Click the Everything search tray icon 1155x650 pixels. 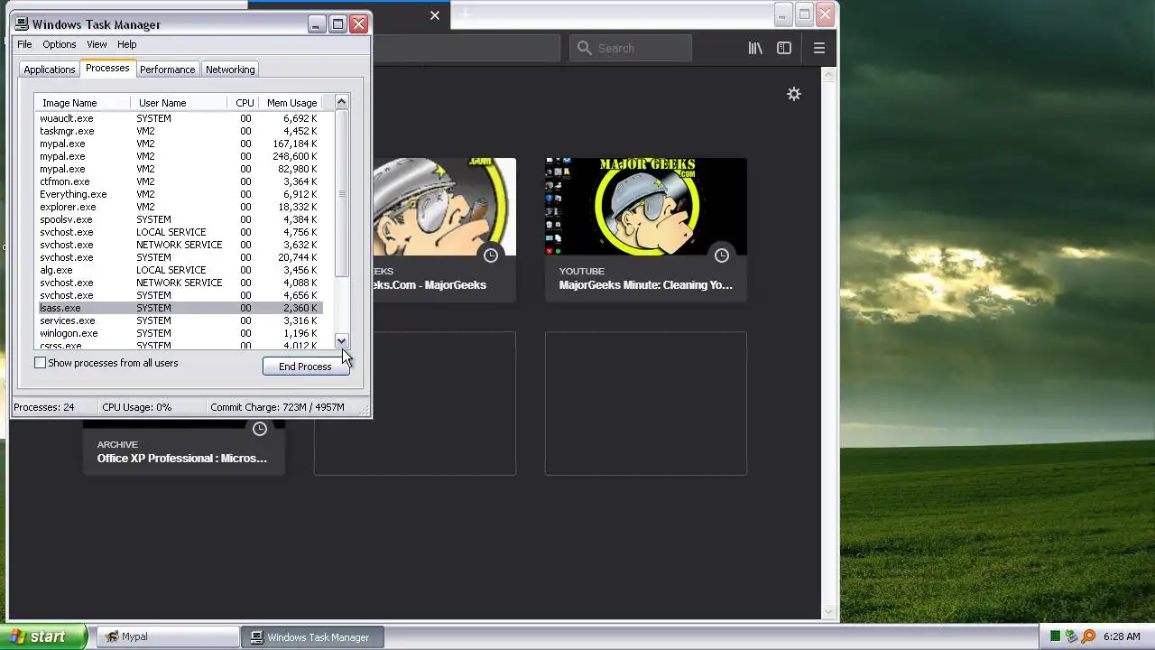(x=1088, y=636)
